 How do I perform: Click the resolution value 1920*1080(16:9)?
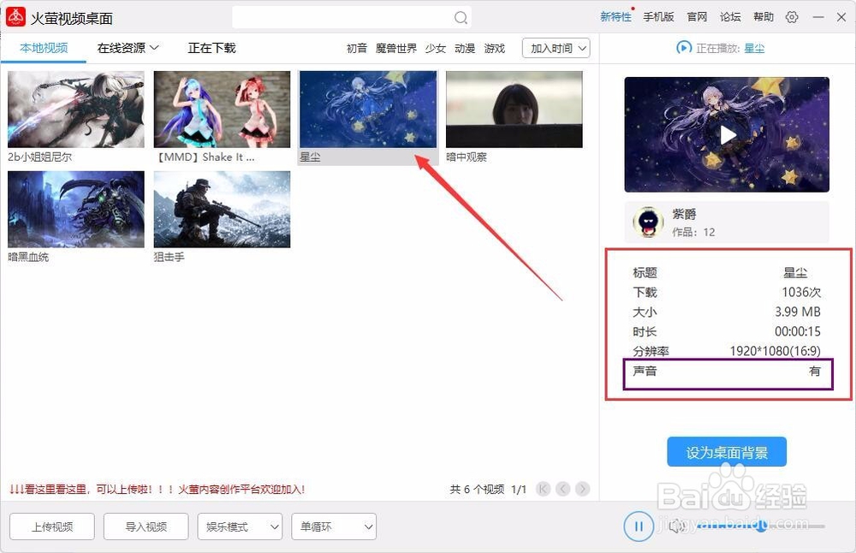776,351
